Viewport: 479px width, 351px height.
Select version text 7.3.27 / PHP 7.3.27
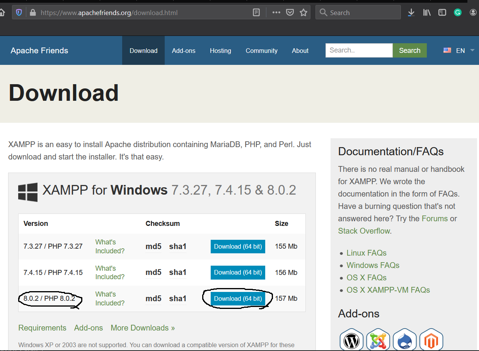tap(53, 246)
